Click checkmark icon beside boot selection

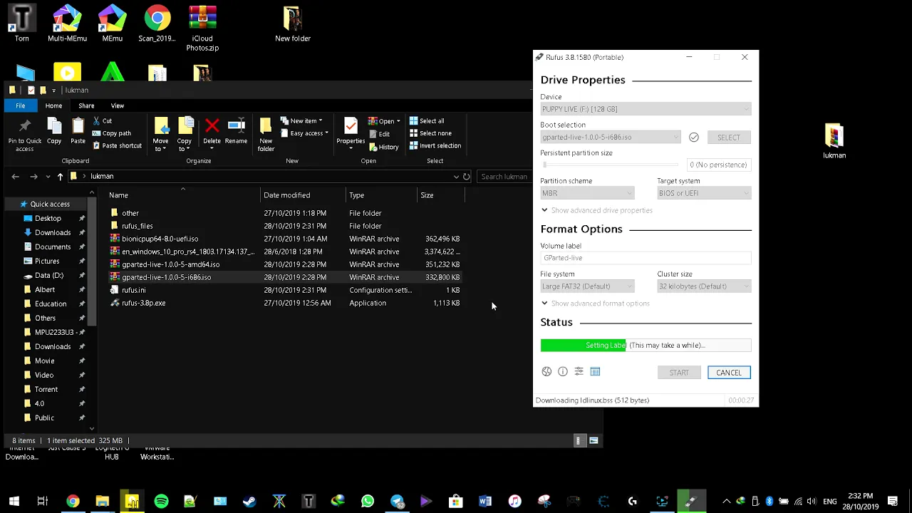pos(693,138)
